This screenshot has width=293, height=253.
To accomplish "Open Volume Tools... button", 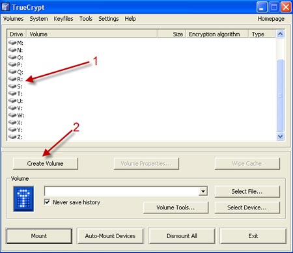I will click(x=176, y=207).
